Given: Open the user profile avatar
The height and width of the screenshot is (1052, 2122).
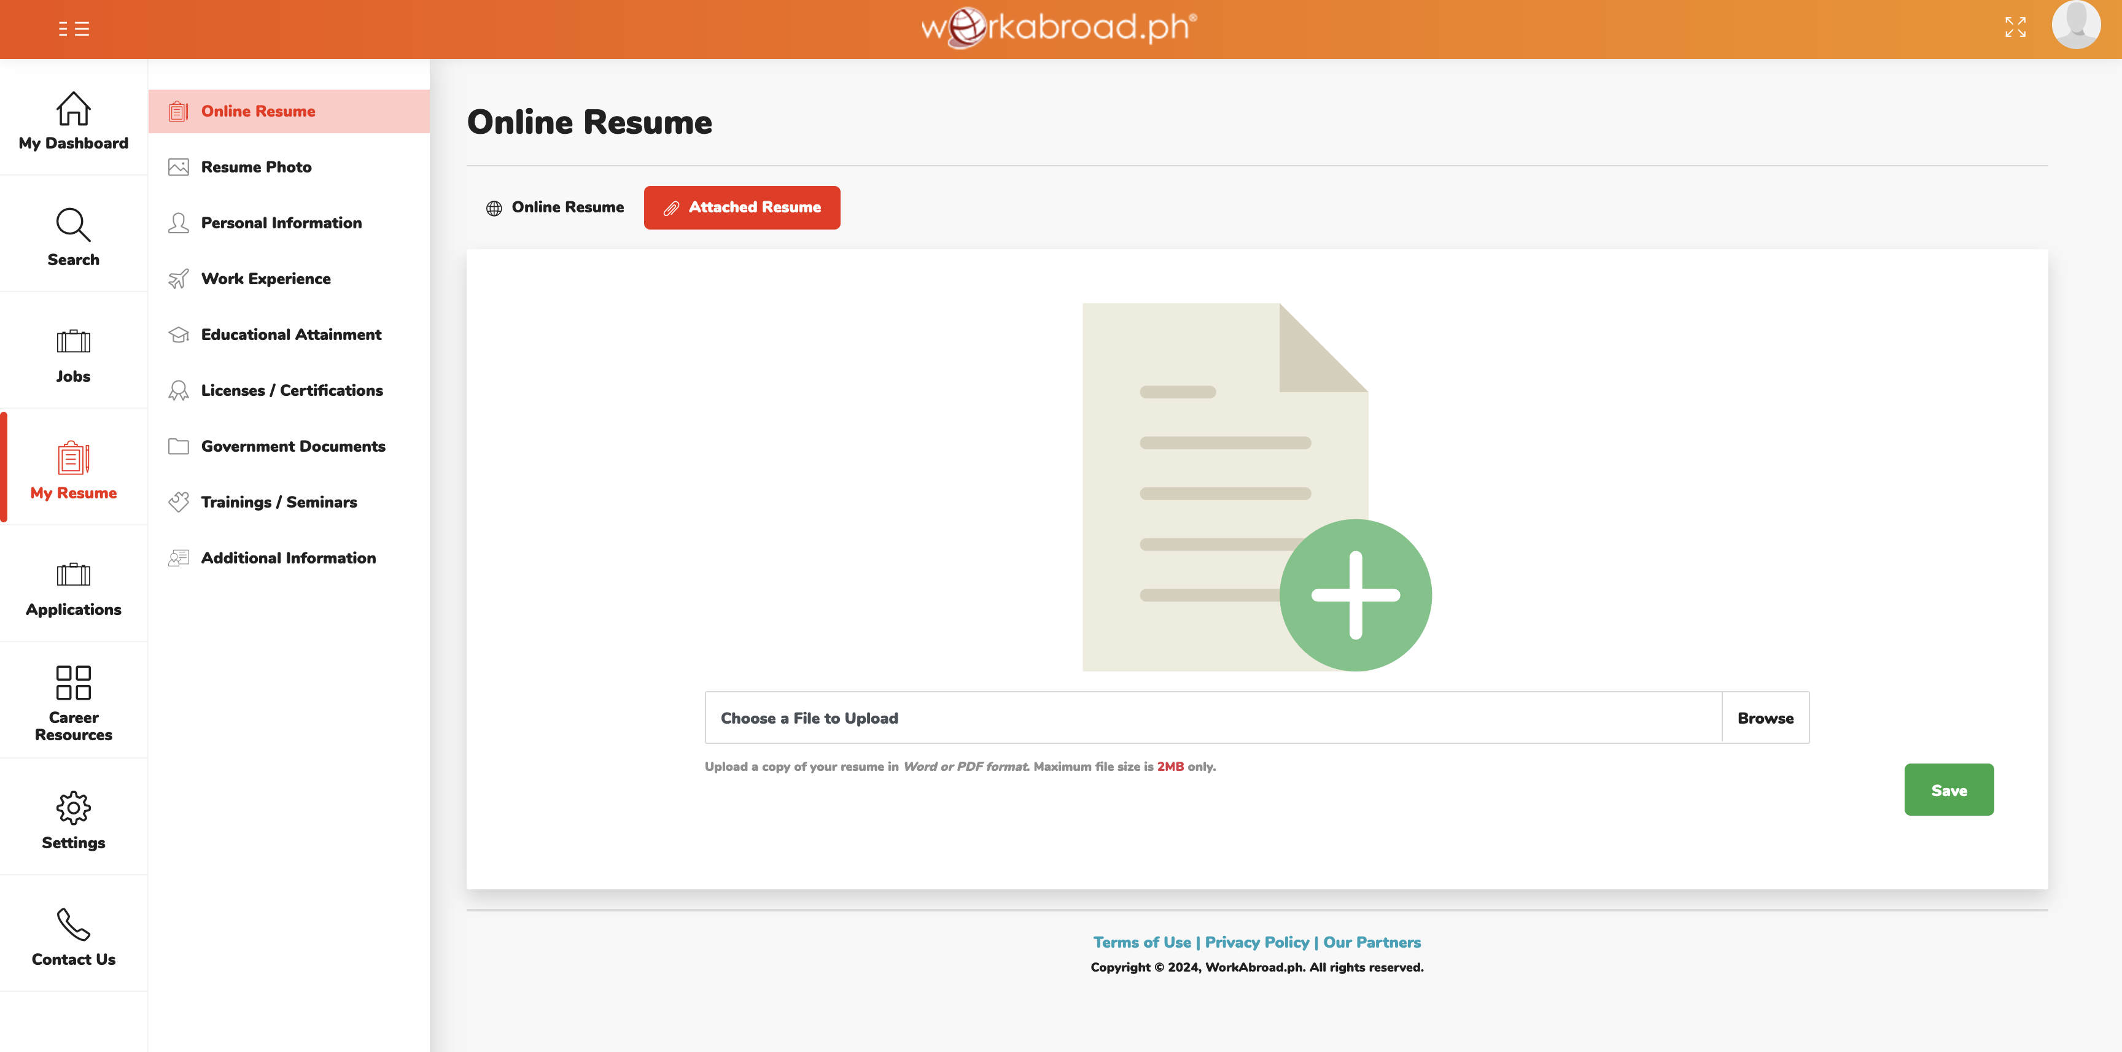Looking at the screenshot, I should pos(2075,25).
